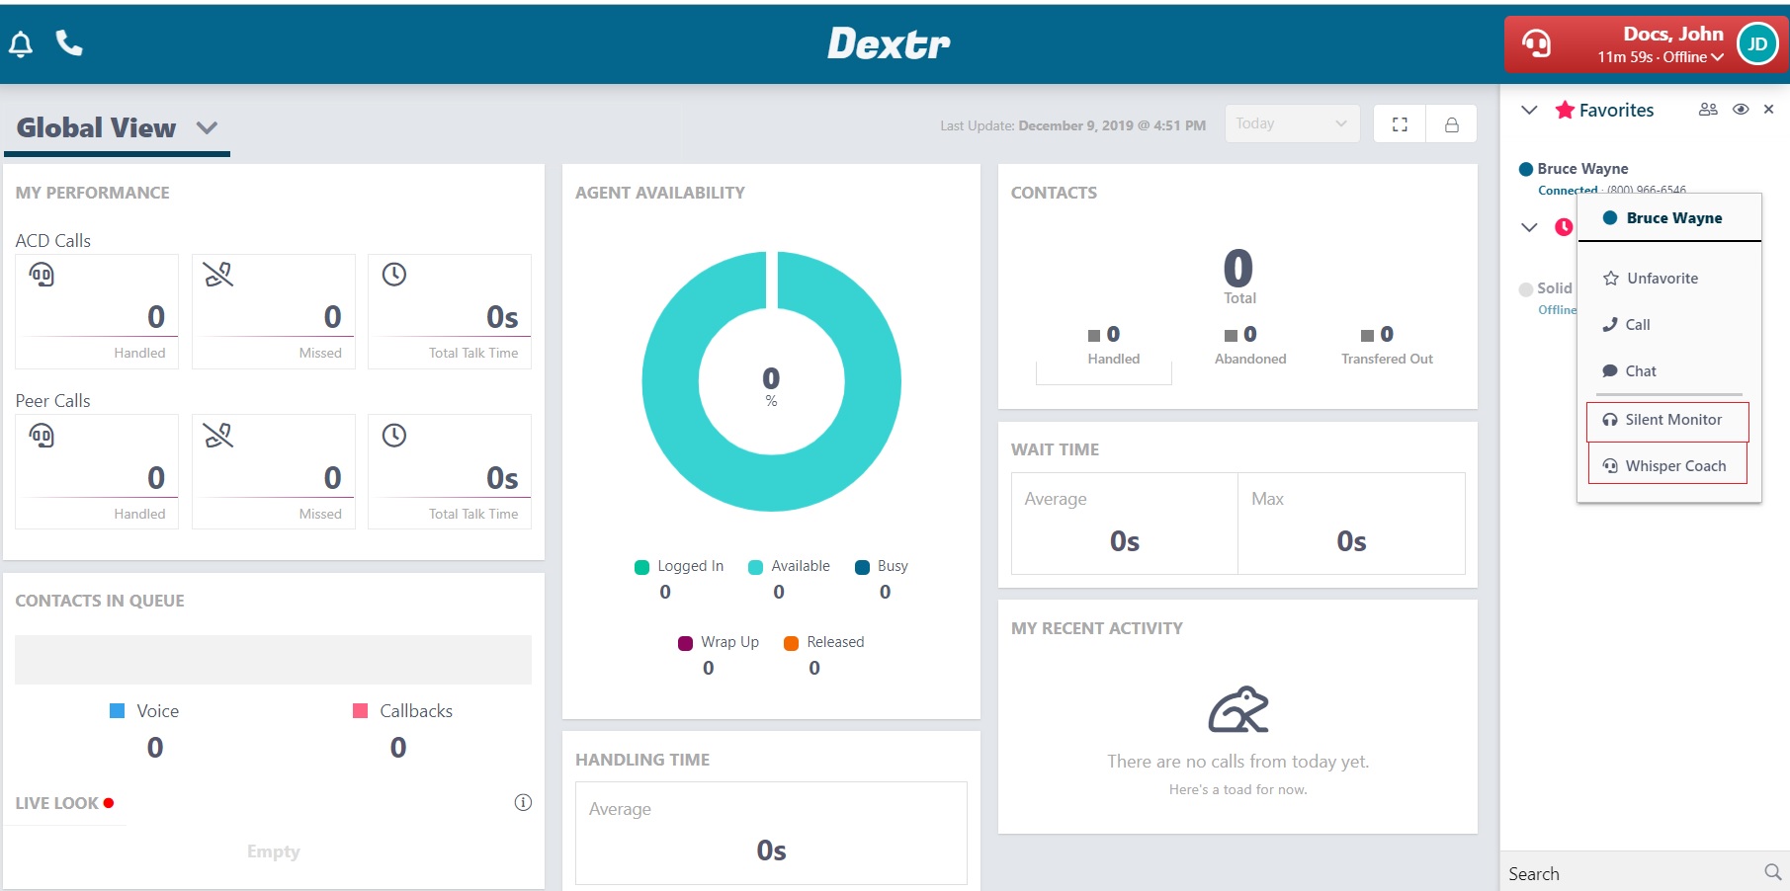Click the search magnifier icon
1790x891 pixels.
pyautogui.click(x=1772, y=872)
